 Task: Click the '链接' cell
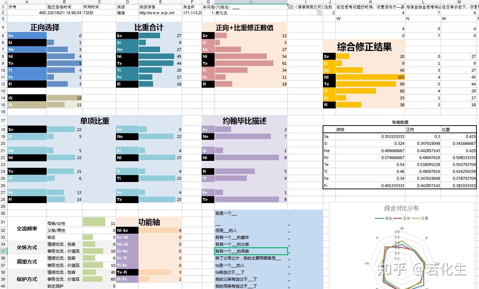point(127,13)
